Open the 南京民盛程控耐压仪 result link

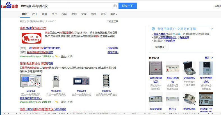pyautogui.click(x=33, y=28)
